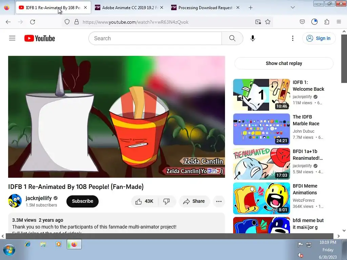The height and width of the screenshot is (260, 347).
Task: Share this video
Action: tap(194, 201)
